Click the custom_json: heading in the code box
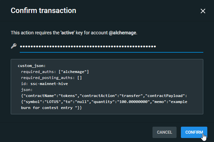Screen dimensions: 214x142 coord(32,66)
